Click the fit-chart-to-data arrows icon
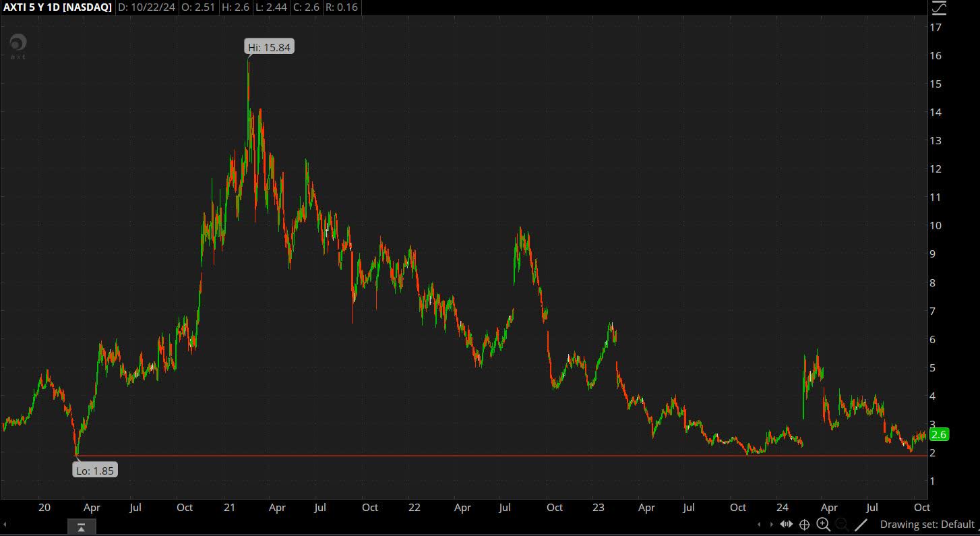The height and width of the screenshot is (536, 980). [x=787, y=524]
